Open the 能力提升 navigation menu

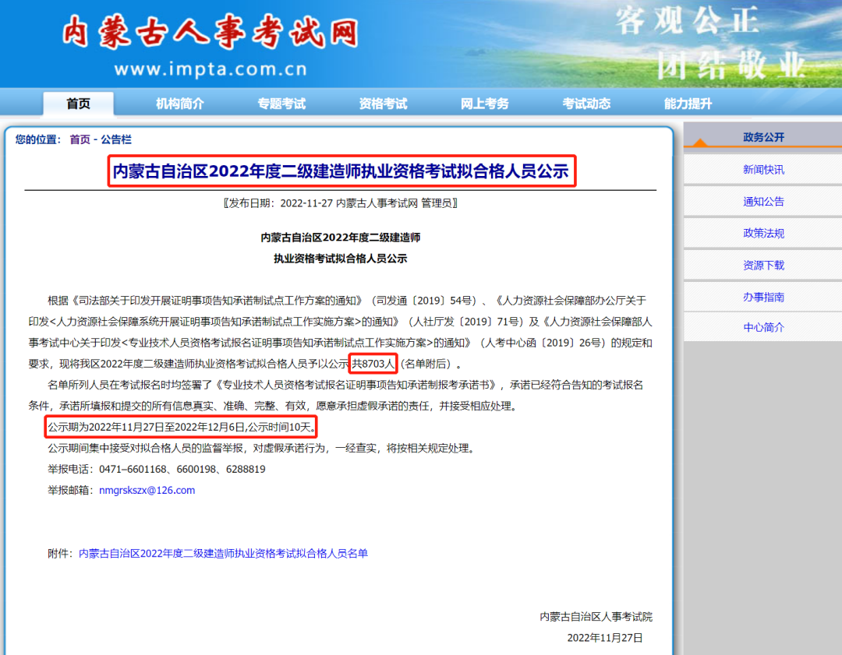(688, 104)
